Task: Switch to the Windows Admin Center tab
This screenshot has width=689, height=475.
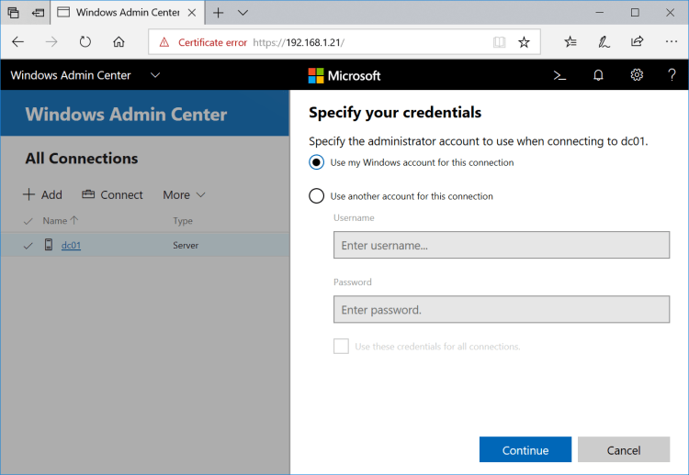Action: 119,13
